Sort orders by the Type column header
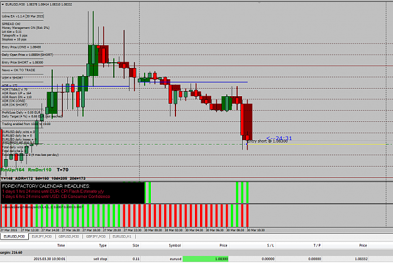 pos(102,246)
